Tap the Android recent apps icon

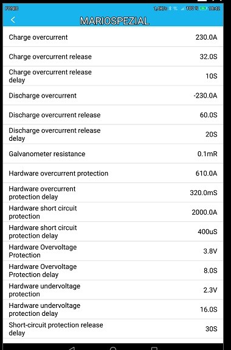154,348
